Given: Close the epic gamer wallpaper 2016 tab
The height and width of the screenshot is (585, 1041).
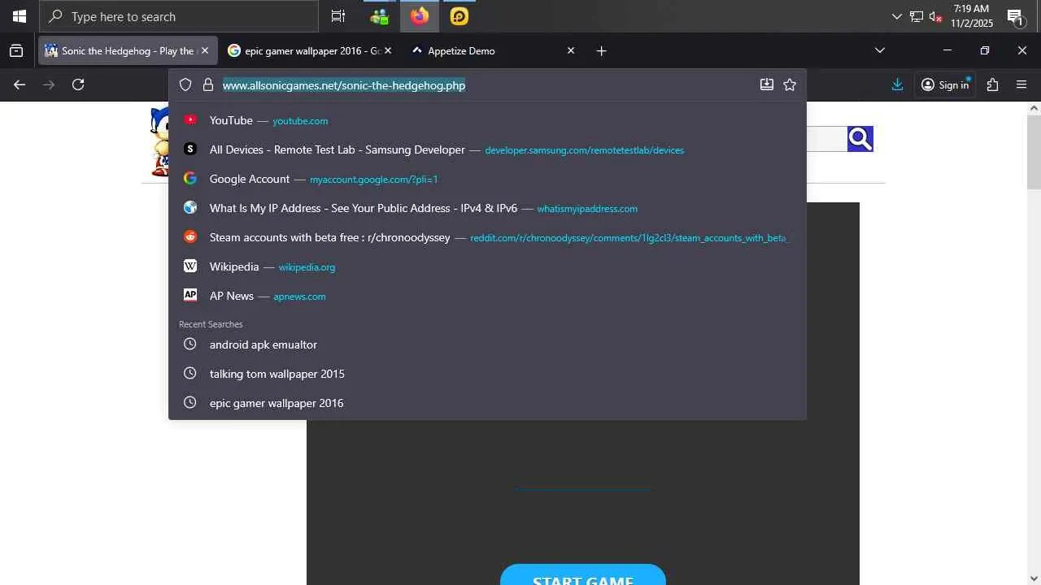Looking at the screenshot, I should pos(388,50).
